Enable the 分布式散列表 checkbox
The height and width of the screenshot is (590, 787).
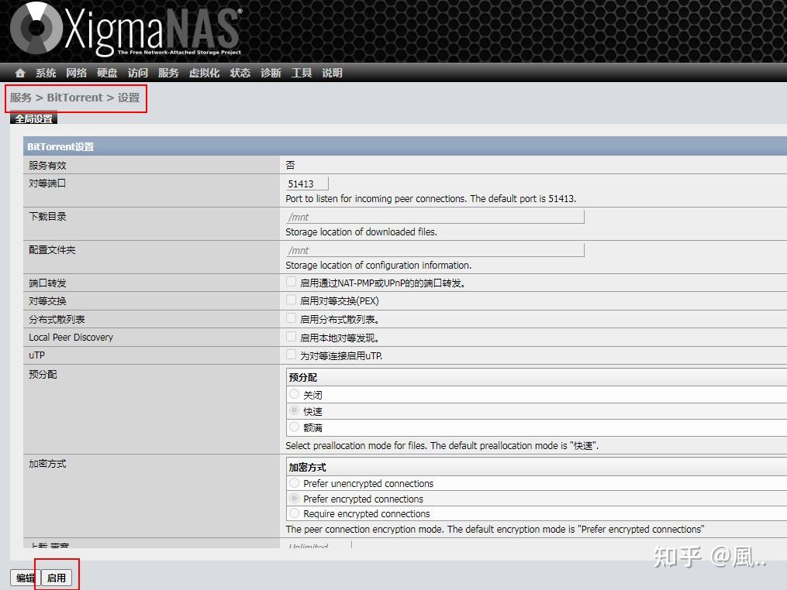[290, 318]
